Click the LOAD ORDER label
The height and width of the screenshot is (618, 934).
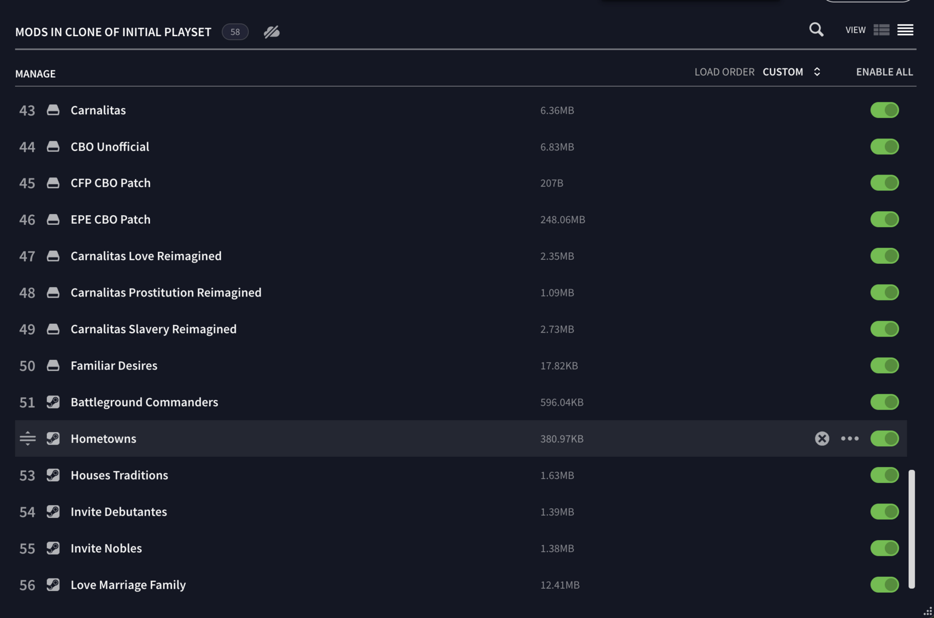click(724, 72)
